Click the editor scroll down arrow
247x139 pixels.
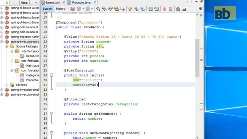point(197,137)
